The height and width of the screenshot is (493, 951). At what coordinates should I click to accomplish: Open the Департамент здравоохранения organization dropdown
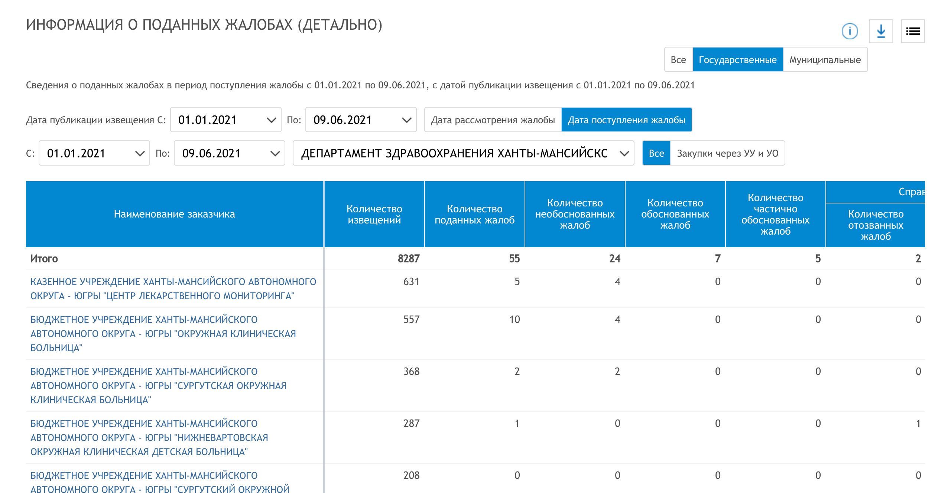[x=464, y=153]
